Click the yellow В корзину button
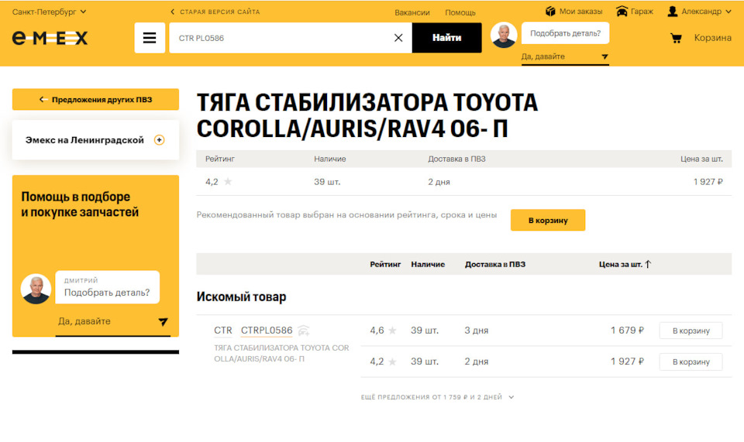 pyautogui.click(x=548, y=221)
